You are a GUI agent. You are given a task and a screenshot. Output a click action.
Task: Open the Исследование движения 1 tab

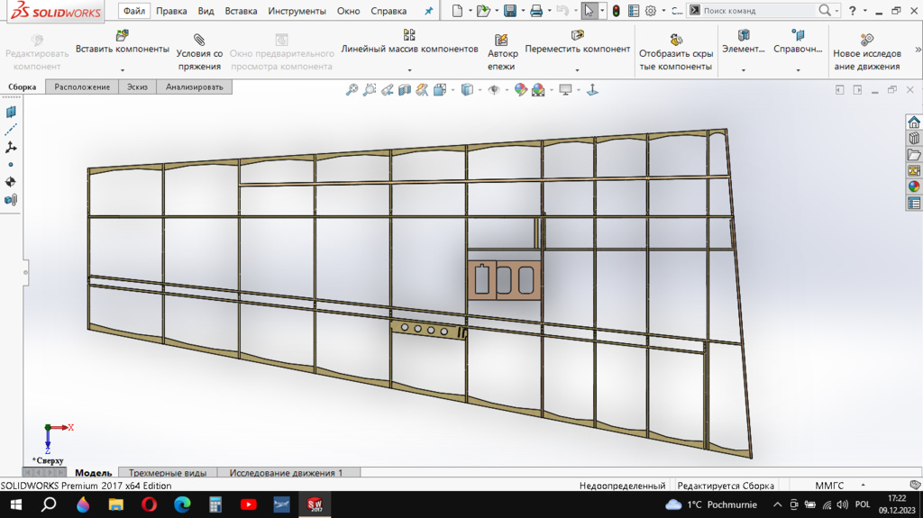[286, 472]
